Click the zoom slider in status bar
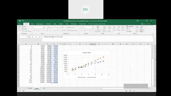This screenshot has width=171, height=96. (142, 91)
